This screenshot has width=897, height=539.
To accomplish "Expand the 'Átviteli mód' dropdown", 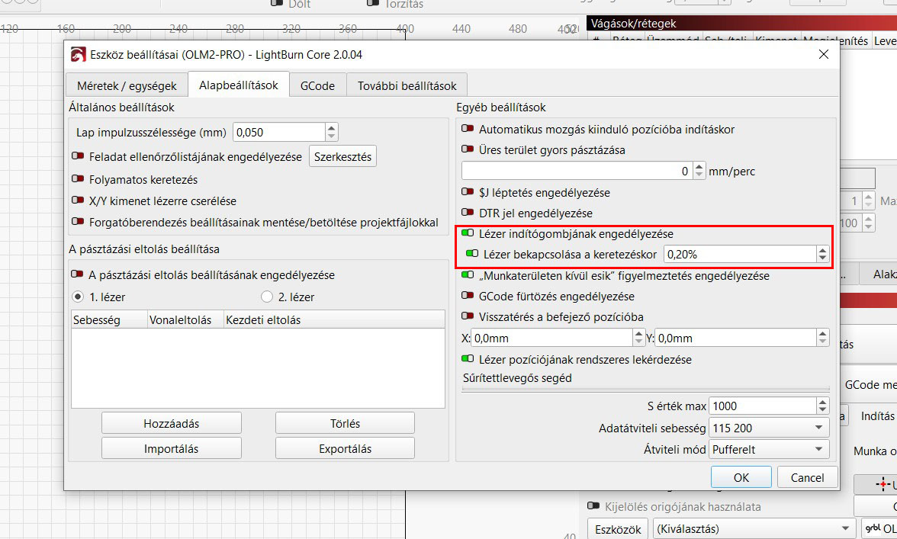I will pyautogui.click(x=768, y=449).
